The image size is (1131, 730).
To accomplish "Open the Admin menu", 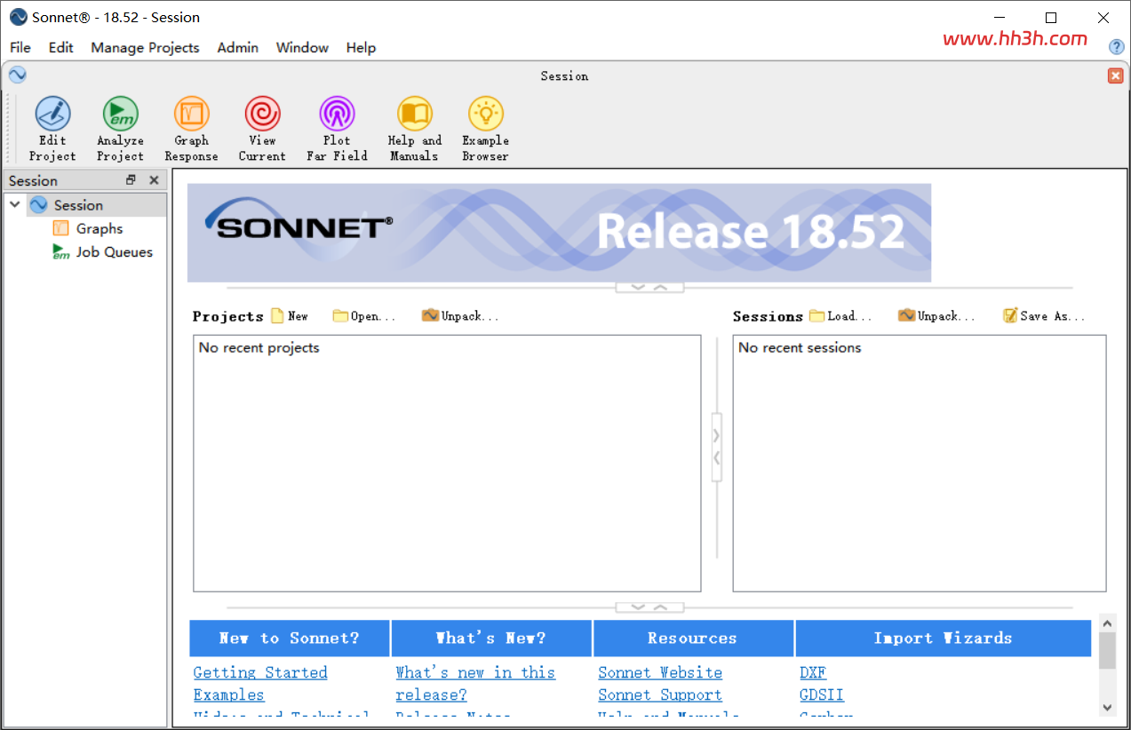I will coord(238,48).
